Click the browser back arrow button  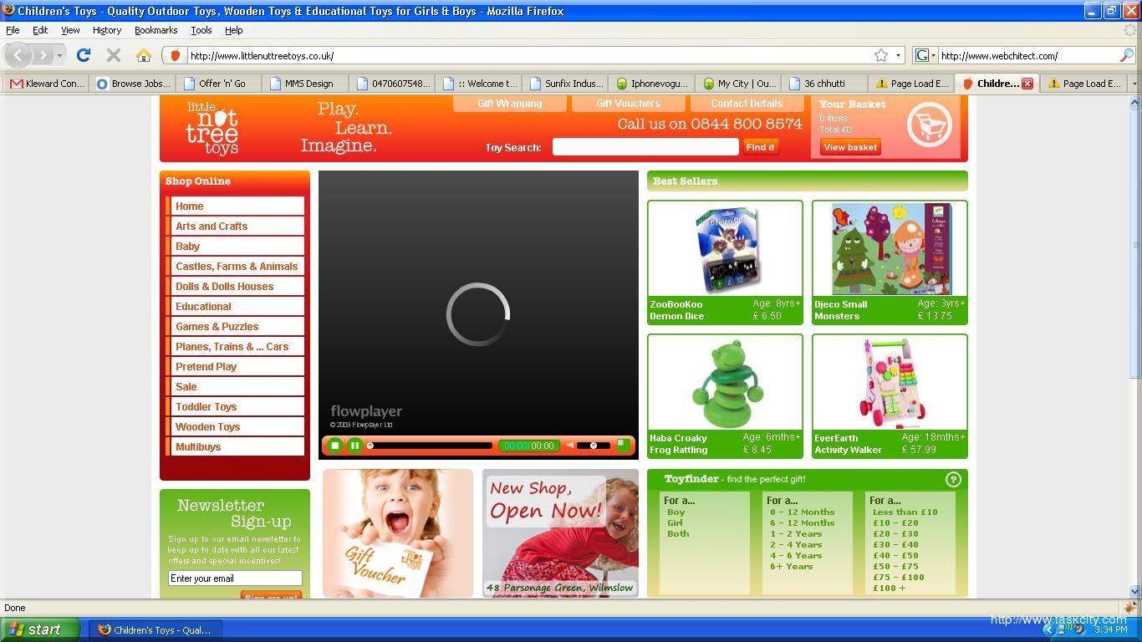point(19,55)
